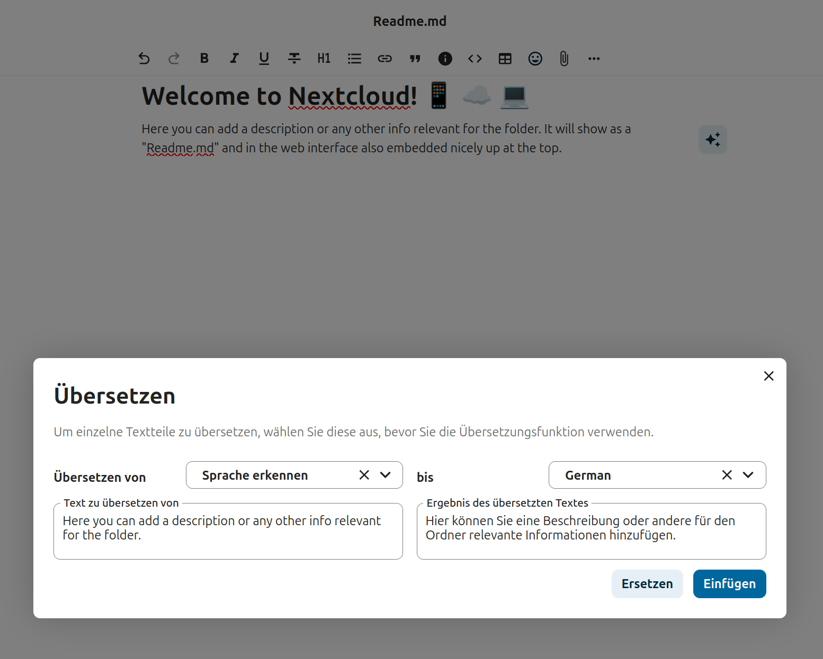Click the sparkle assistant button
Image resolution: width=823 pixels, height=659 pixels.
[x=713, y=140]
